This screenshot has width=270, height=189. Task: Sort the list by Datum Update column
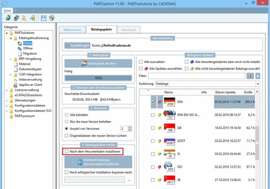[225, 92]
